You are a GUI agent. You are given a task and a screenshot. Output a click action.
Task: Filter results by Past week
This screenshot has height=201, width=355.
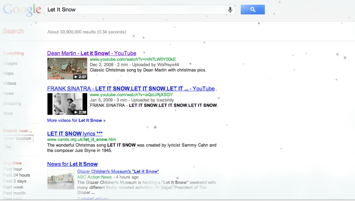13,187
